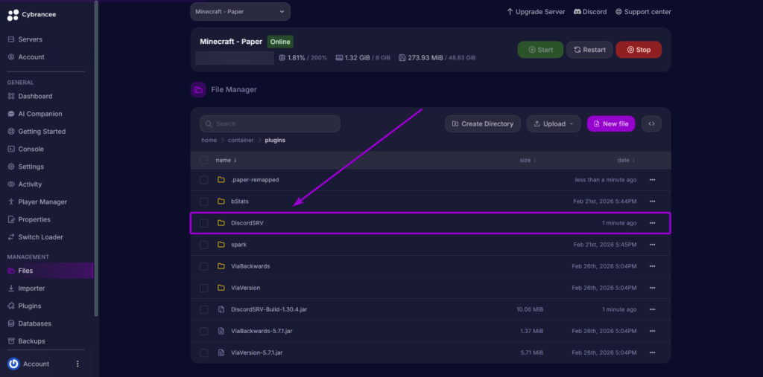Click the Switch Loader arrows icon
The height and width of the screenshot is (377, 763).
point(11,237)
